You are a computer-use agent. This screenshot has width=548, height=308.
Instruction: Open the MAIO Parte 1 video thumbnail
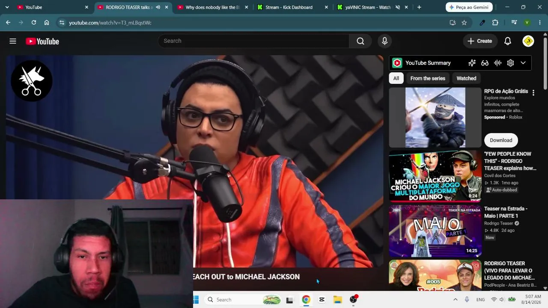point(435,231)
